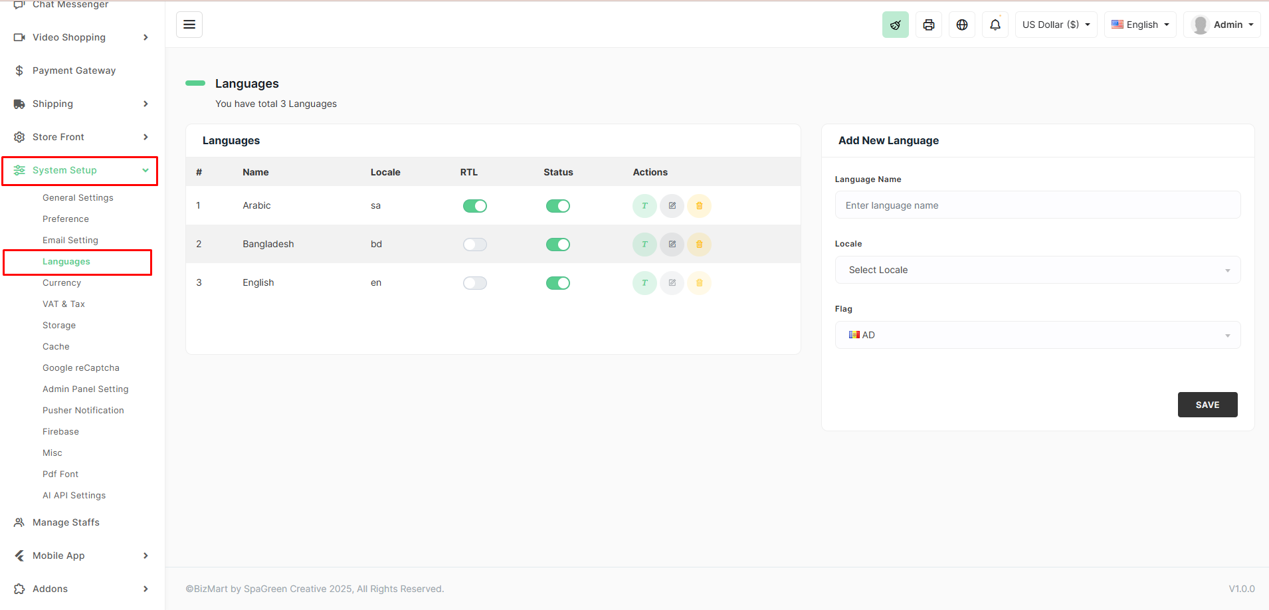Screen dimensions: 1269x610
Task: Open the US Dollar currency dropdown
Action: (x=1056, y=25)
